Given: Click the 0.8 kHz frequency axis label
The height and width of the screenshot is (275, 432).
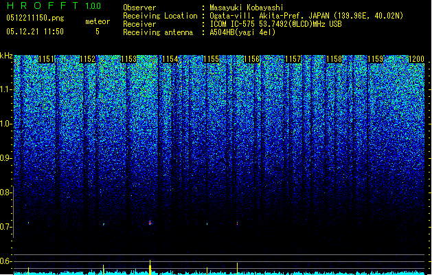Looking at the screenshot, I should click(x=5, y=192).
